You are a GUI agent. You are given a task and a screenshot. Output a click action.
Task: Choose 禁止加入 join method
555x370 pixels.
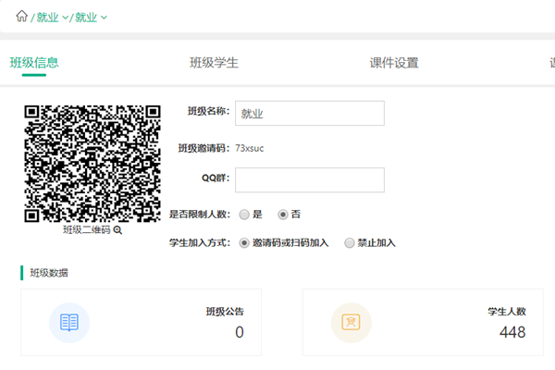click(x=350, y=243)
